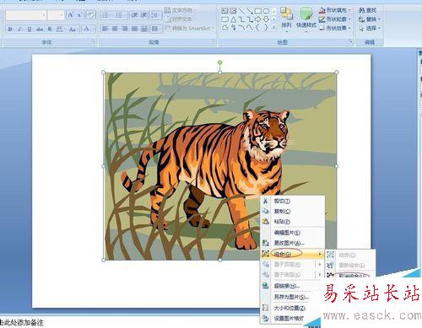Select the down block arrow shape
The image size is (422, 328).
point(266,19)
